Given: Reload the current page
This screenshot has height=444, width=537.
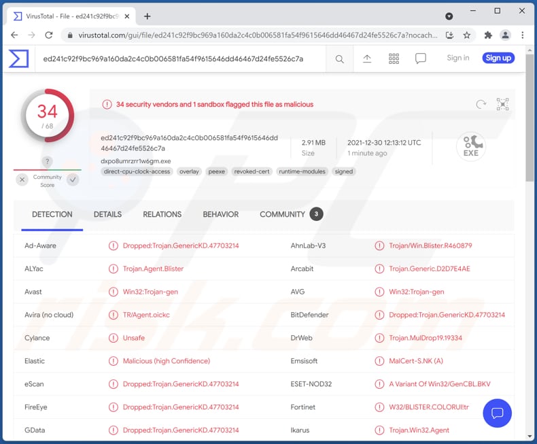Looking at the screenshot, I should click(x=49, y=35).
